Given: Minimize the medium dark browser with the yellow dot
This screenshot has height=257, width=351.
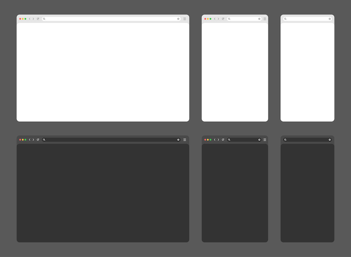Looking at the screenshot, I should 208,140.
